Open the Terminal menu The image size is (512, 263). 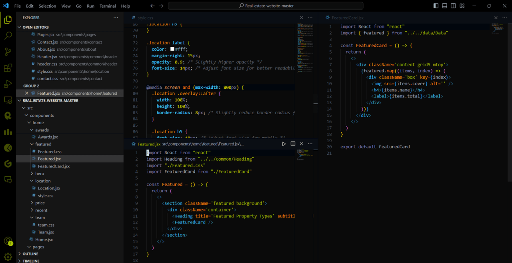(x=108, y=6)
